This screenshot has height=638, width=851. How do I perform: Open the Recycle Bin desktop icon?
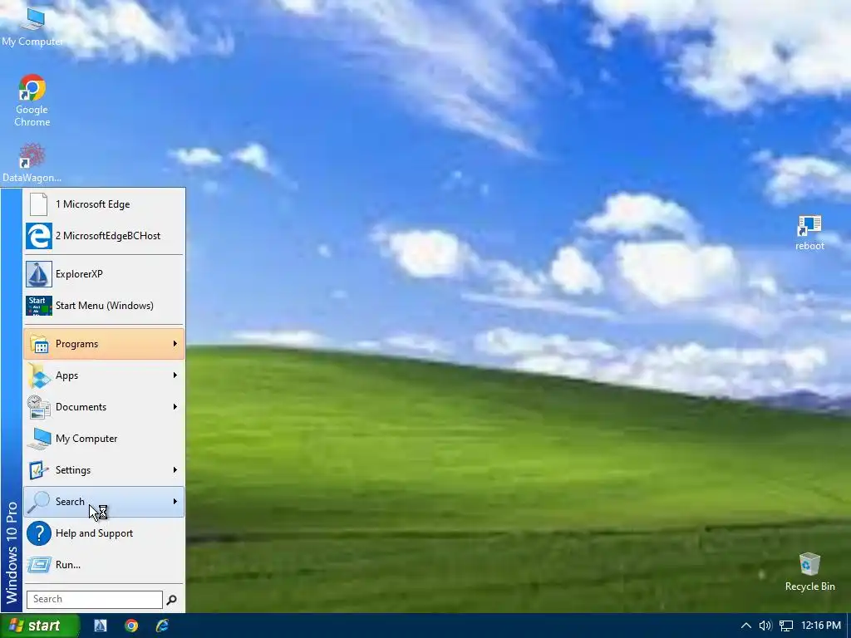tap(809, 572)
